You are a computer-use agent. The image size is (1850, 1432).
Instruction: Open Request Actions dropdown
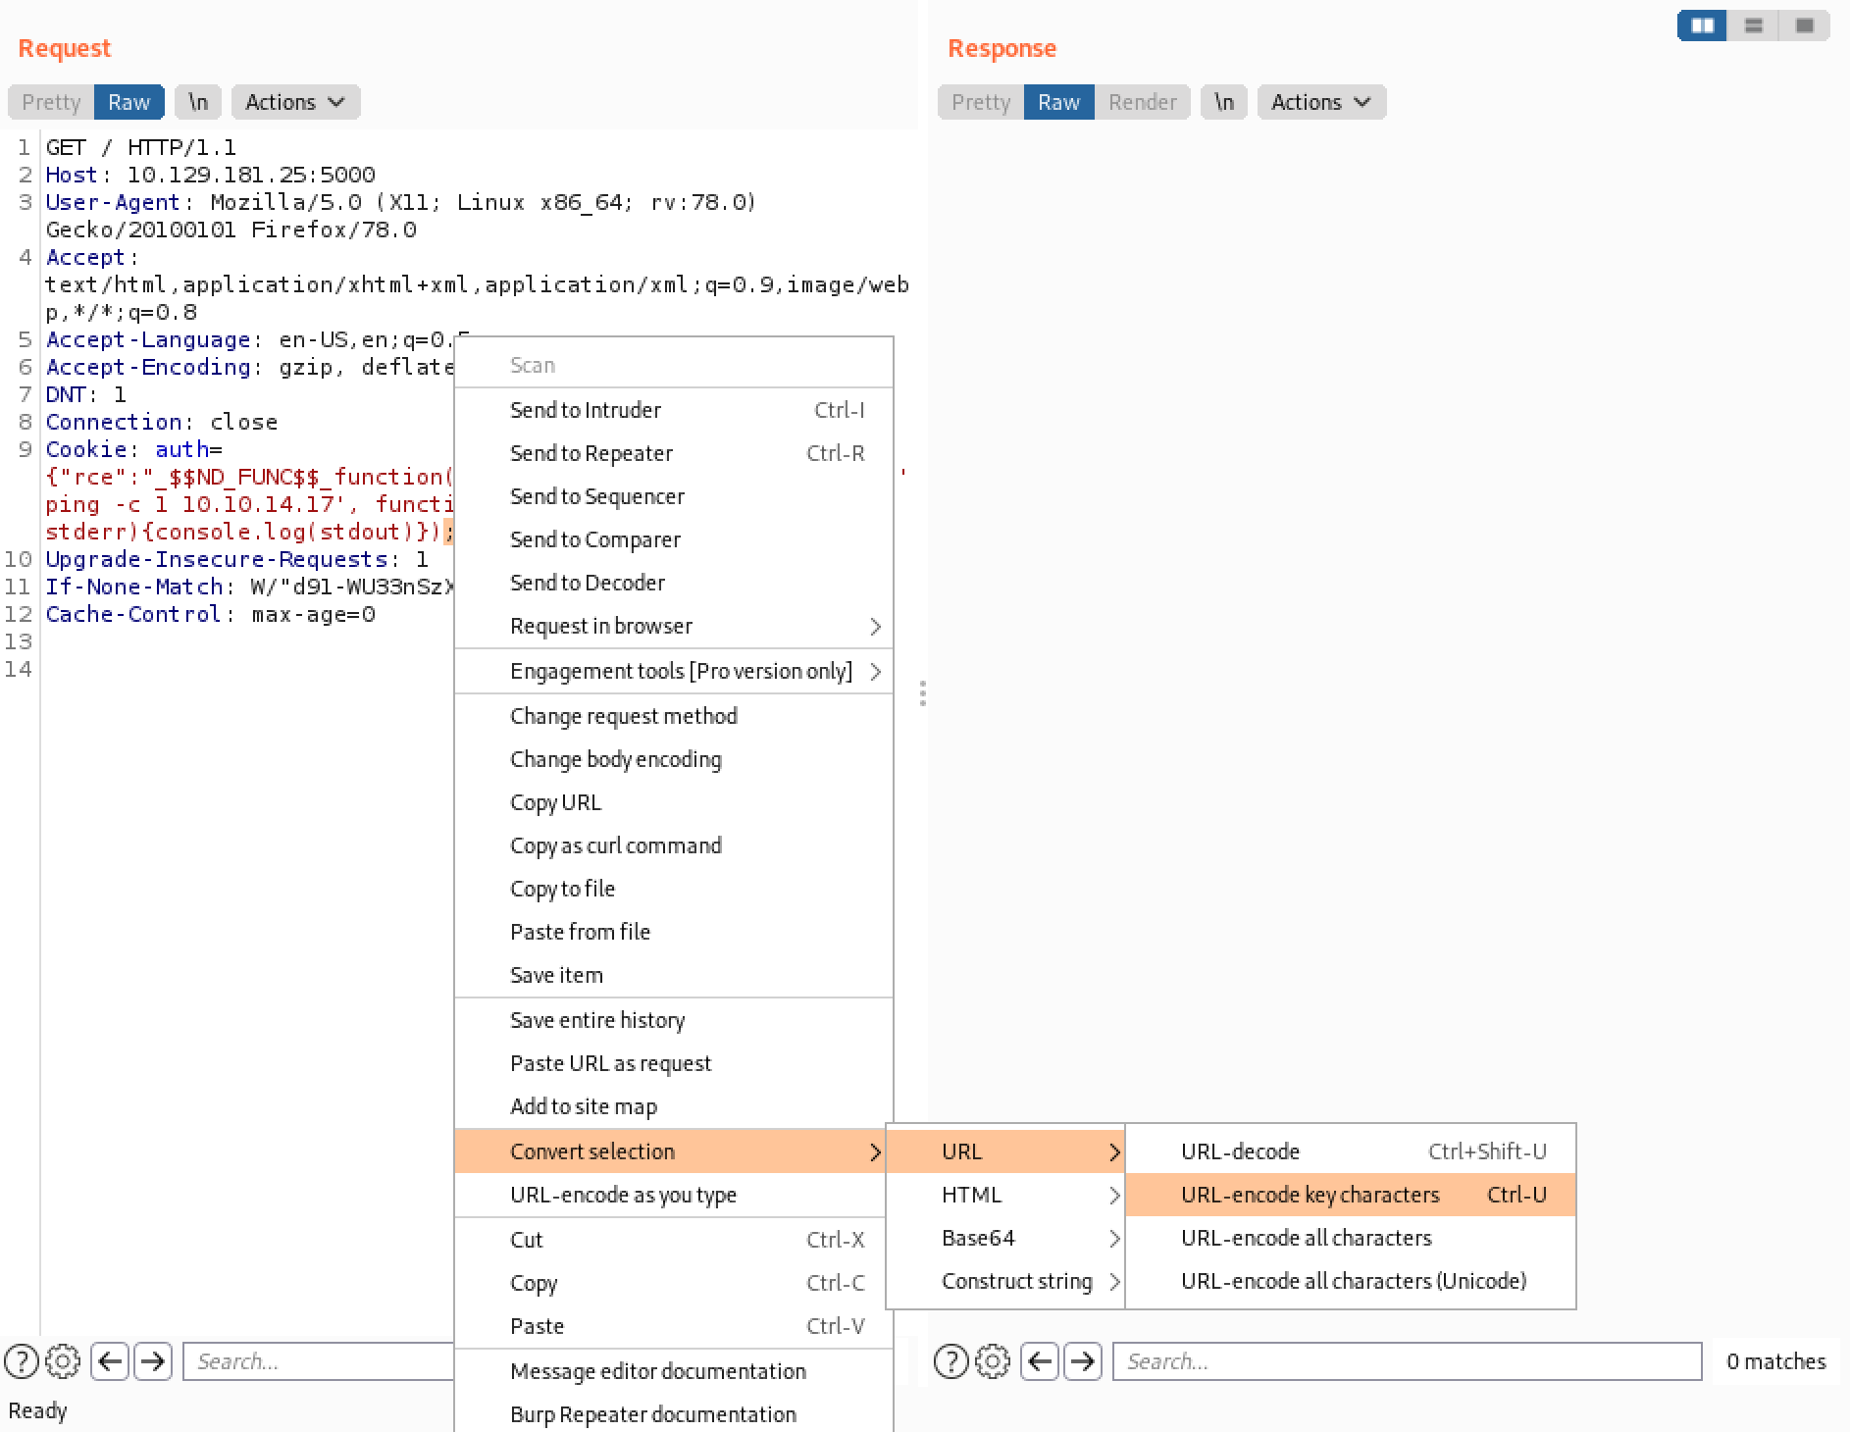(x=295, y=102)
